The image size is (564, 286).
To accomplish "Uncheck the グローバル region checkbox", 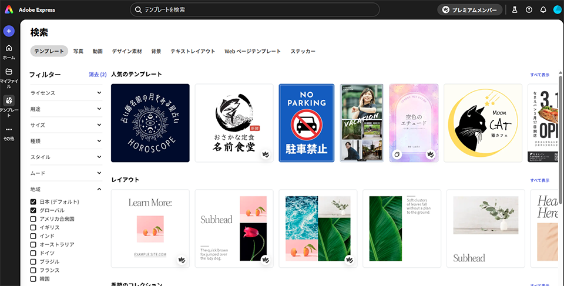I will click(33, 210).
